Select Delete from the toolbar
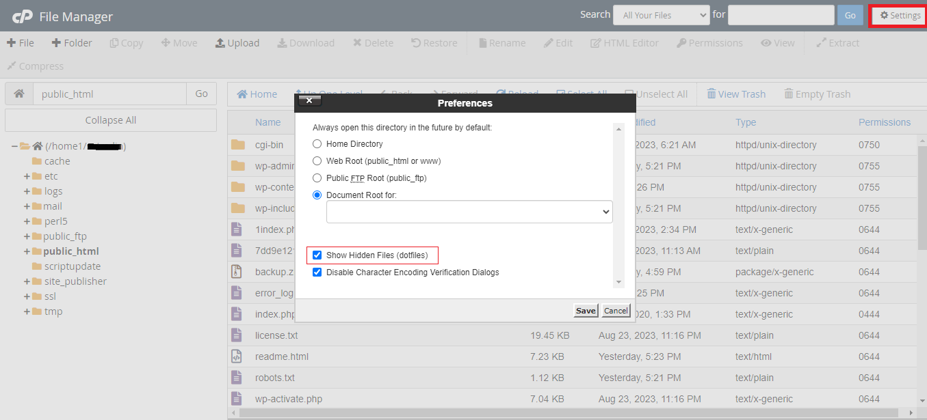Image resolution: width=927 pixels, height=420 pixels. (373, 42)
